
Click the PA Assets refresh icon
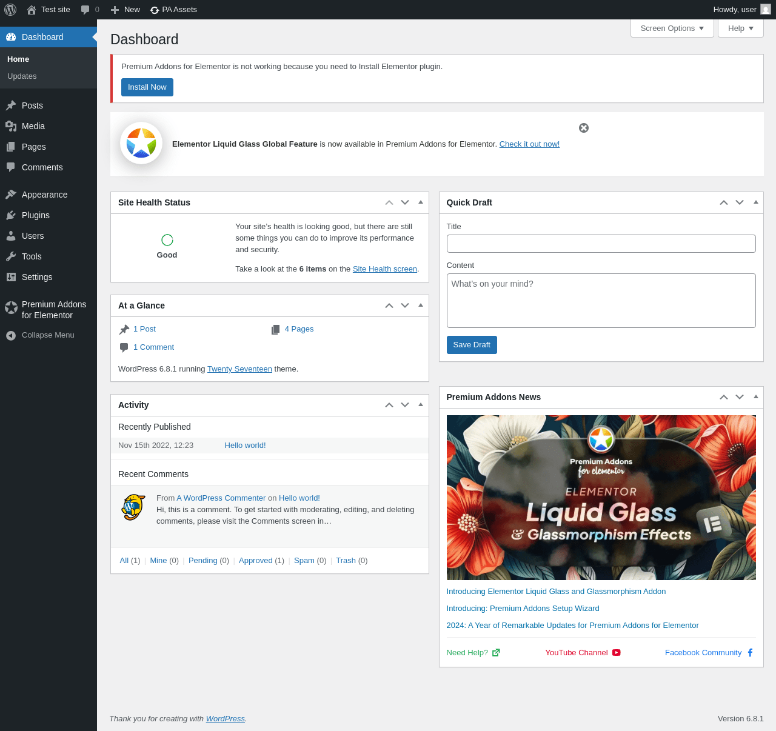(x=155, y=10)
